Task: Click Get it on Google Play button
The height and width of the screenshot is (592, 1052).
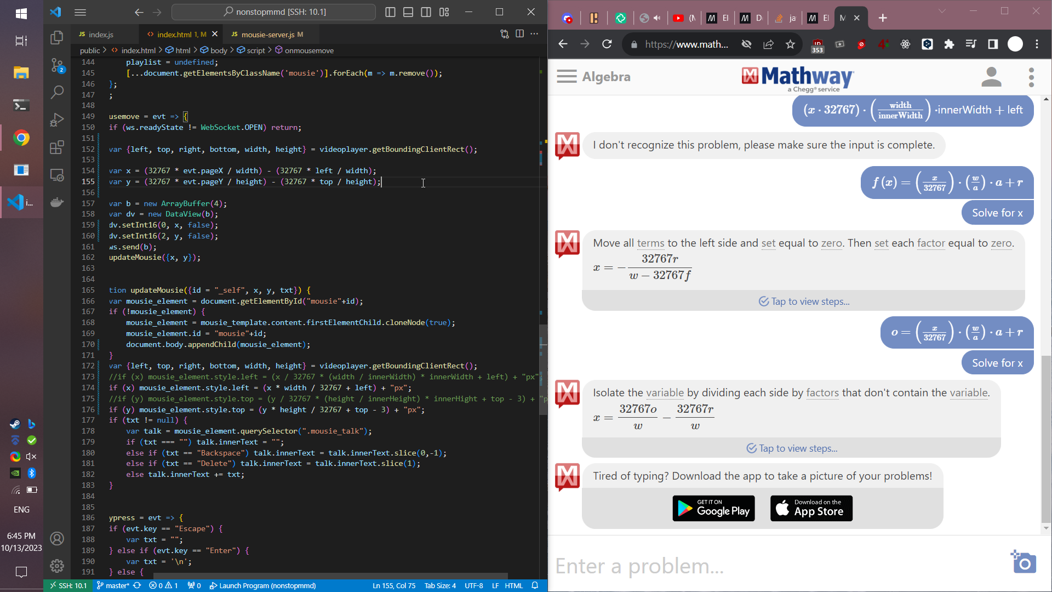Action: click(713, 509)
